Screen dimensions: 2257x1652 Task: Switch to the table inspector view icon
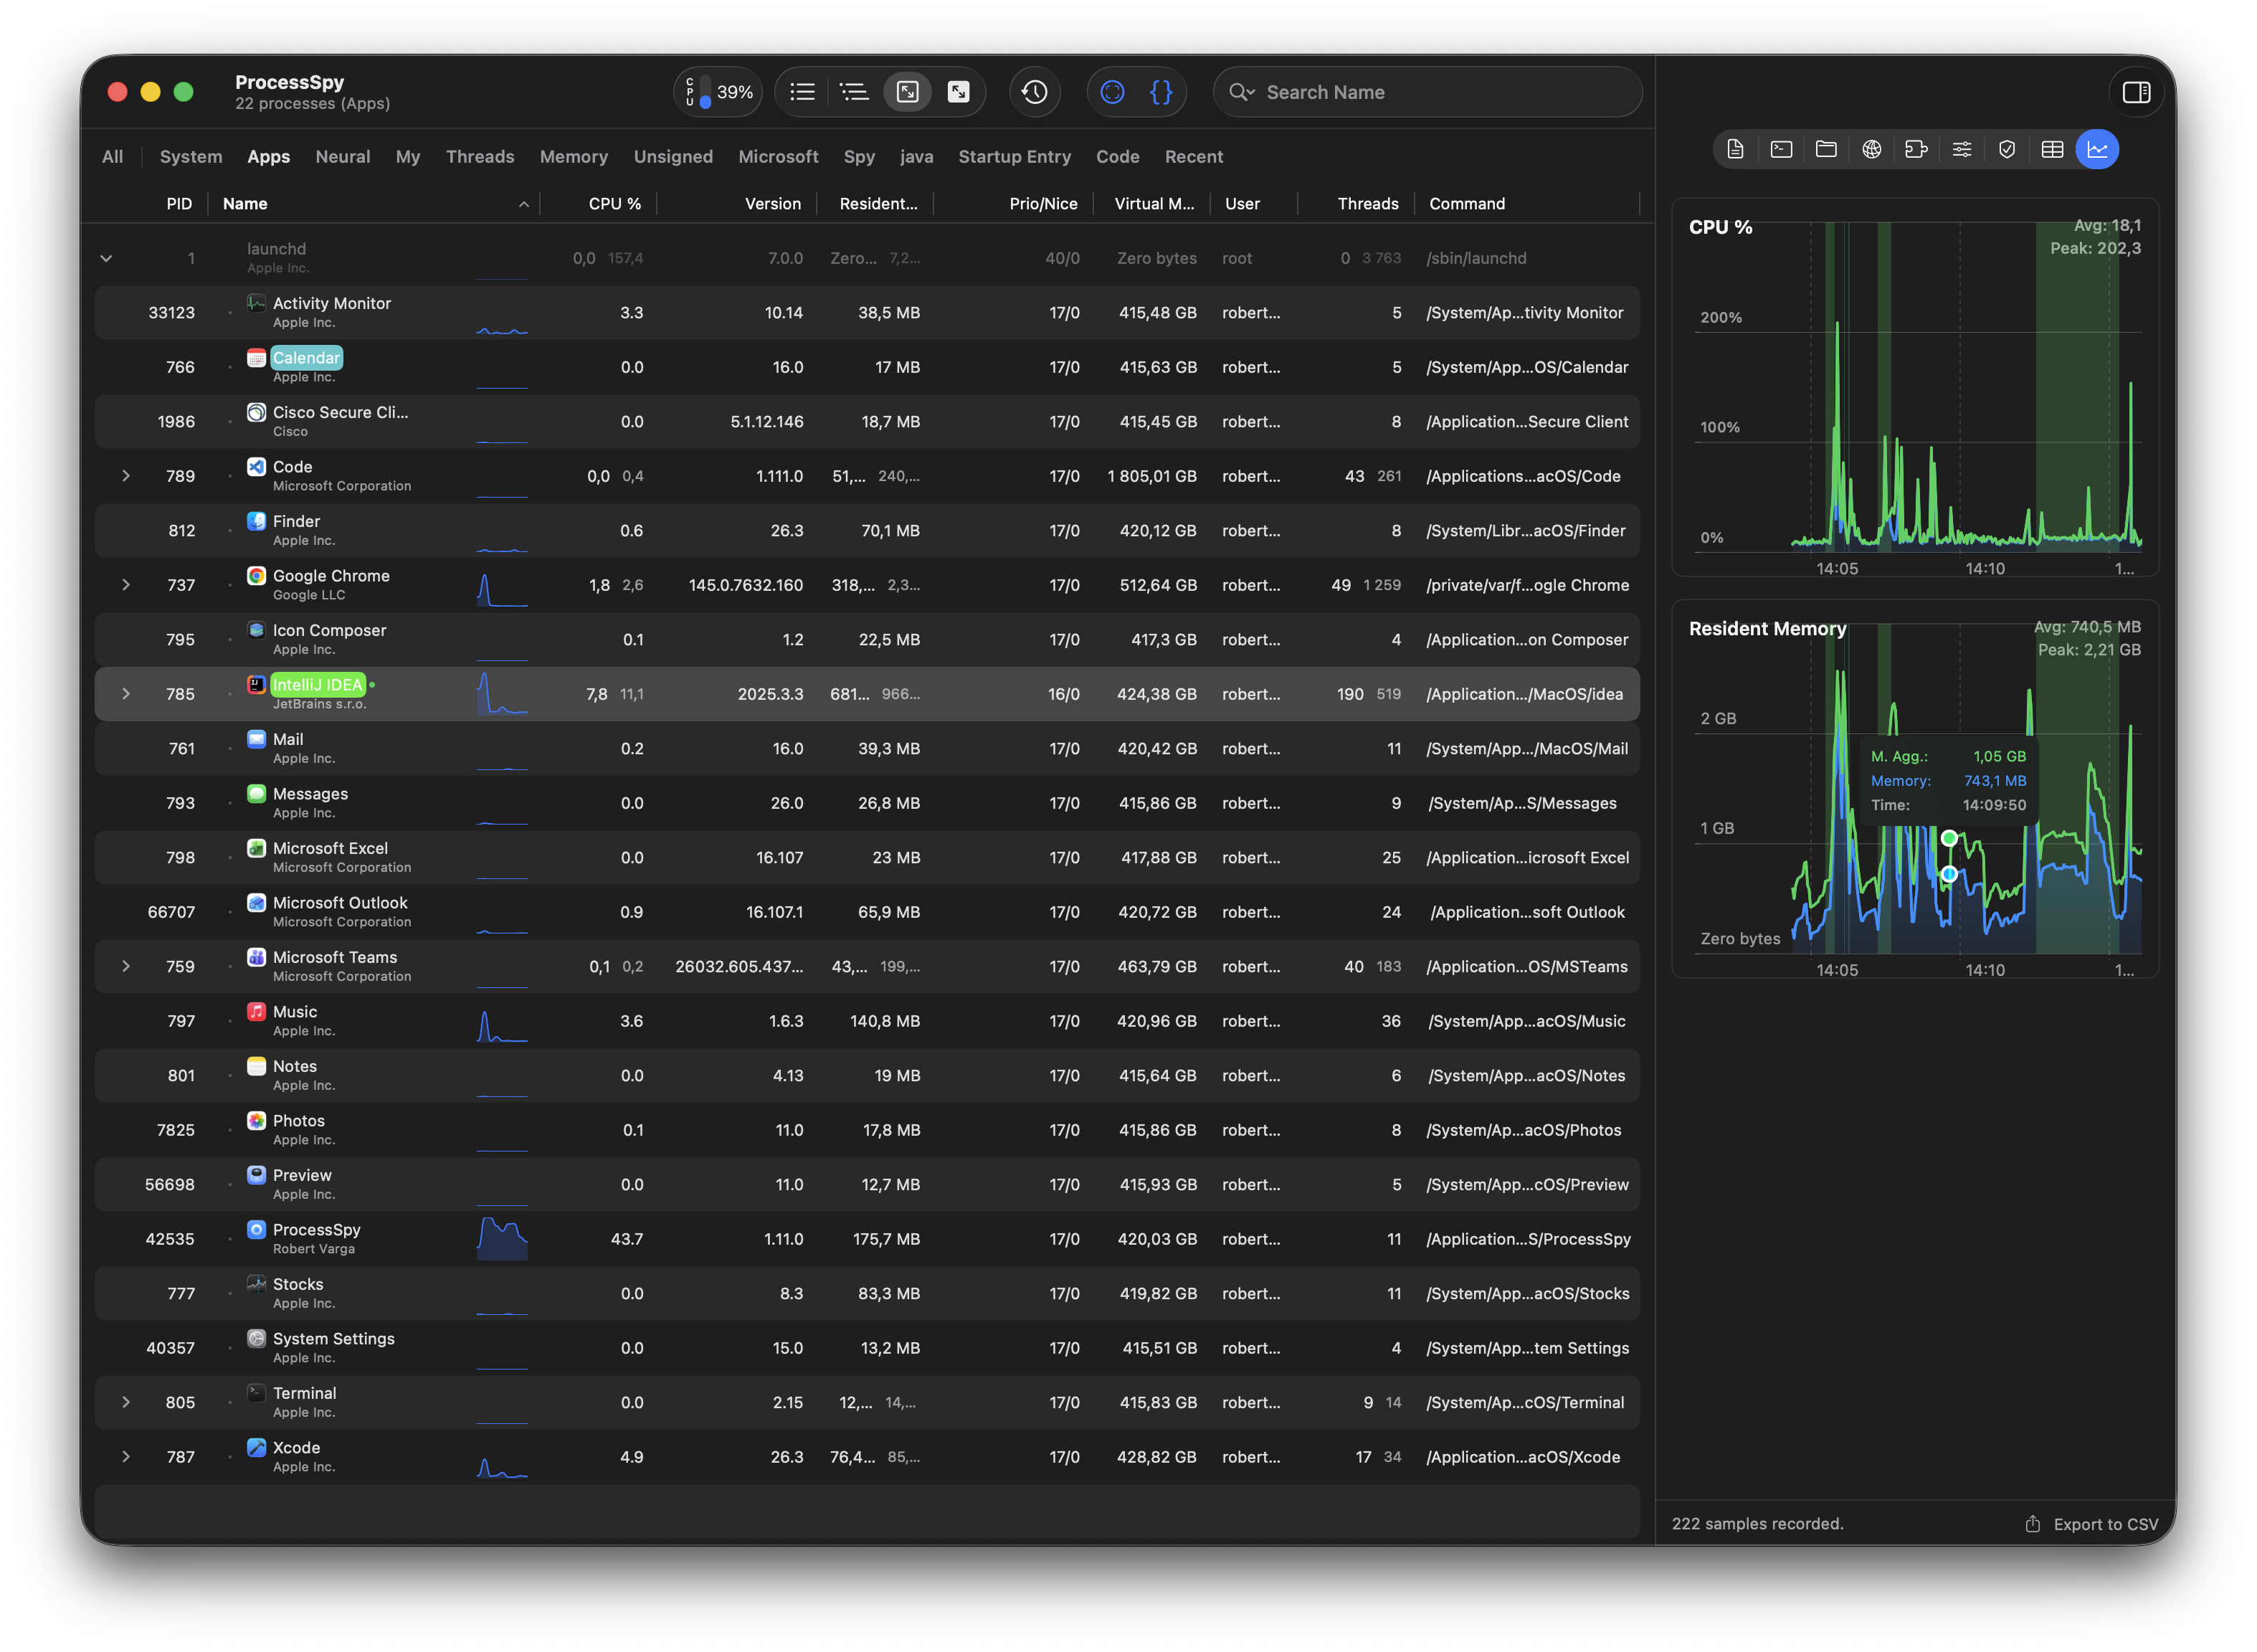2053,149
